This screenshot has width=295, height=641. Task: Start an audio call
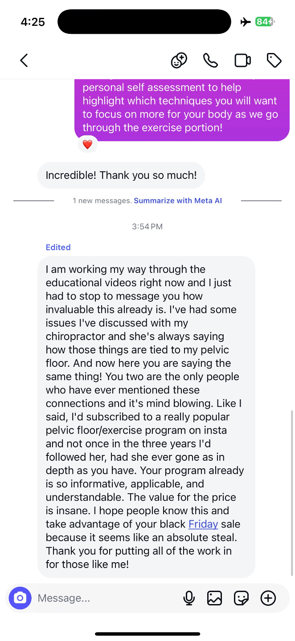tap(210, 60)
